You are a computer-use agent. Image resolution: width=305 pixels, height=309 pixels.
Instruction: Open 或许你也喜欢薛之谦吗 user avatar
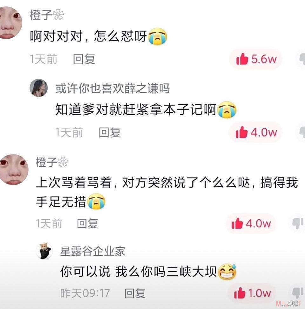click(x=38, y=88)
